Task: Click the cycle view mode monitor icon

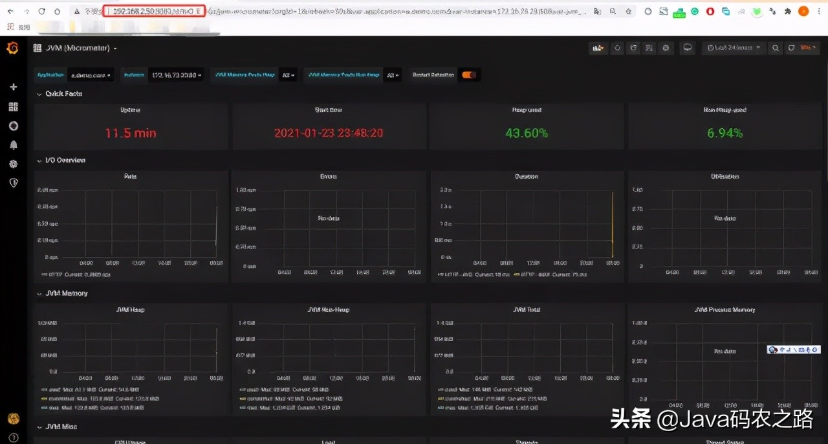Action: pos(688,48)
